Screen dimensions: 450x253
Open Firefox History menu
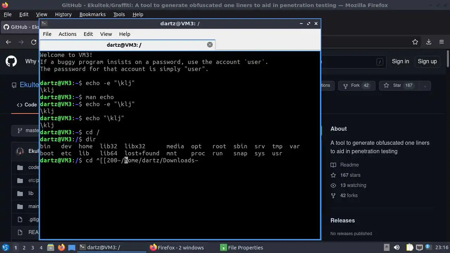(63, 14)
